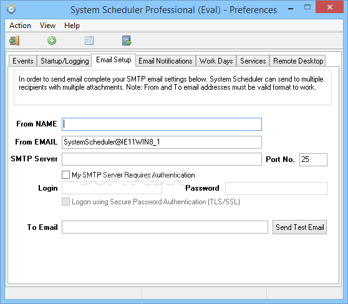The width and height of the screenshot is (348, 304).
Task: Click the From EMAIL input field
Action: [x=162, y=142]
